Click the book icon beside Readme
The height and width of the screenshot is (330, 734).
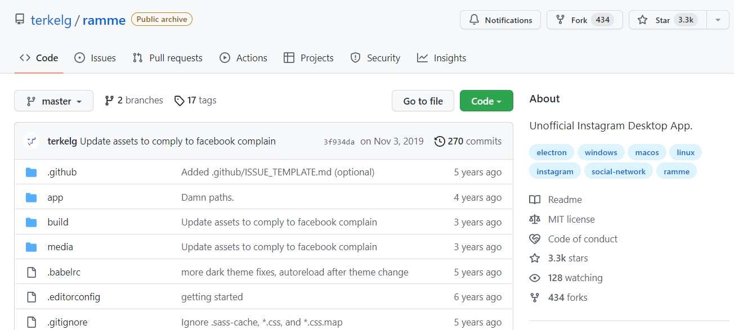(535, 200)
